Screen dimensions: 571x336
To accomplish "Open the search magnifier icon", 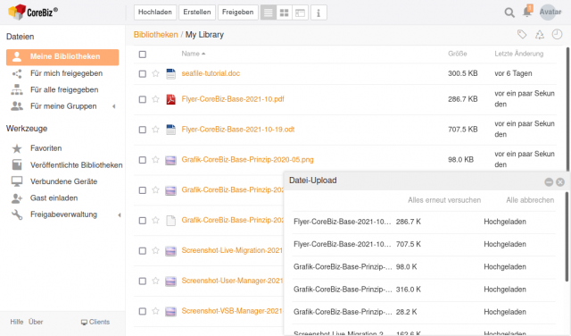I will [509, 13].
